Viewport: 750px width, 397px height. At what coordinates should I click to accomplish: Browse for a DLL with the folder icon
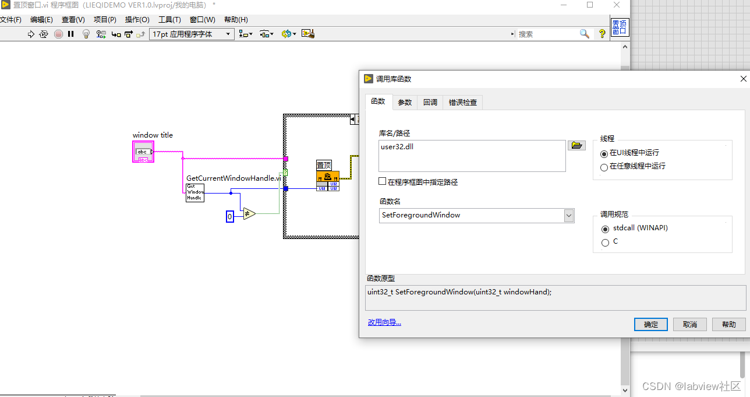pos(576,145)
